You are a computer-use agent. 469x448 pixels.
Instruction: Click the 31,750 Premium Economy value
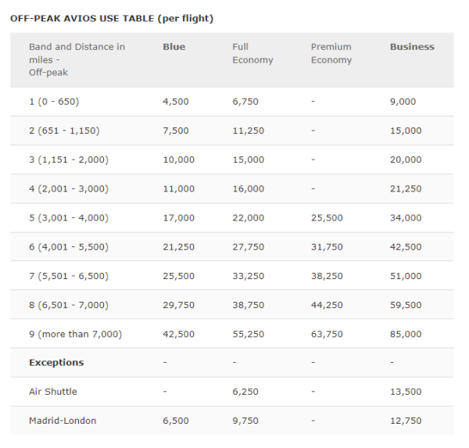(327, 247)
